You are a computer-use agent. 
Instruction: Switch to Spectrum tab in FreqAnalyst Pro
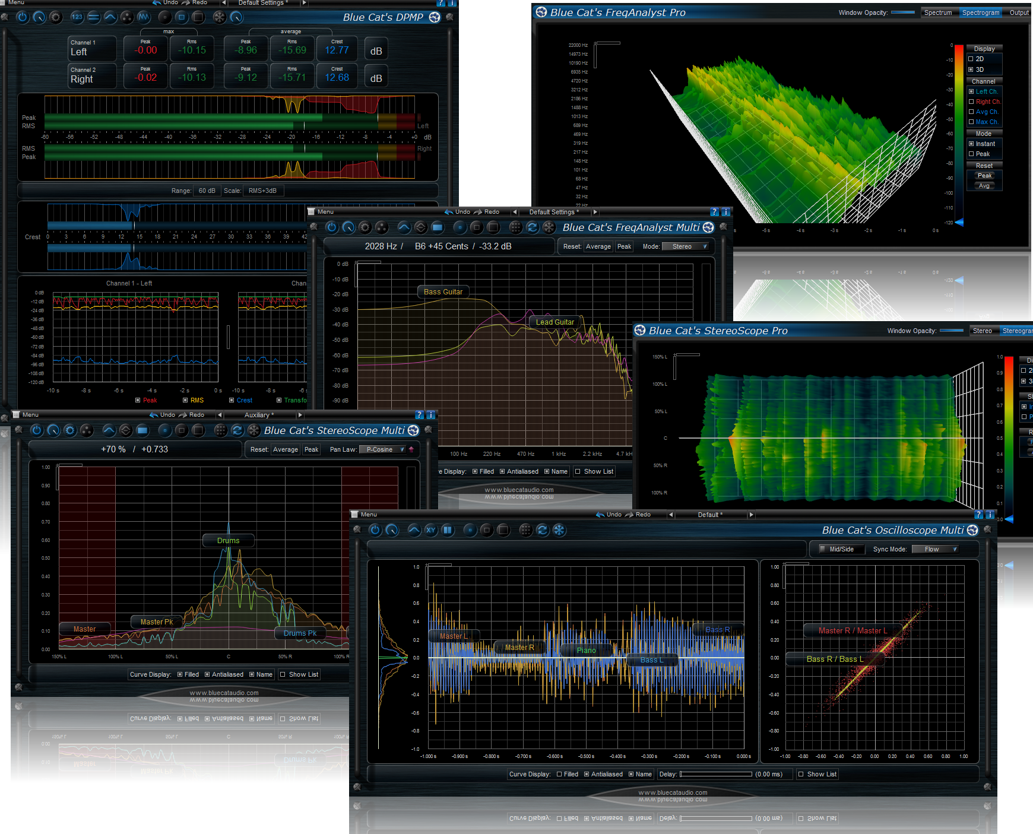[x=938, y=12]
